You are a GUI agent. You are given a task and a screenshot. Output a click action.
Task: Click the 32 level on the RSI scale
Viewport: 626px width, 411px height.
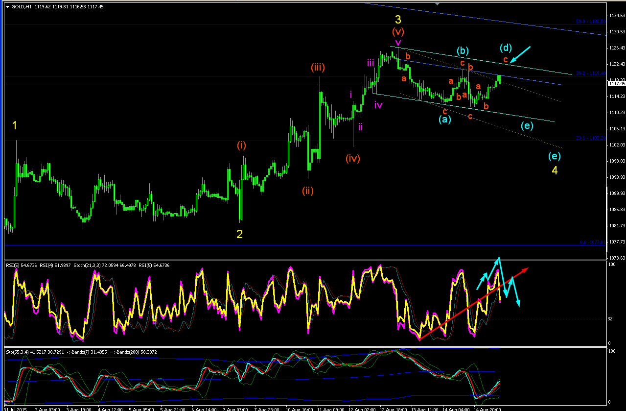[x=610, y=319]
